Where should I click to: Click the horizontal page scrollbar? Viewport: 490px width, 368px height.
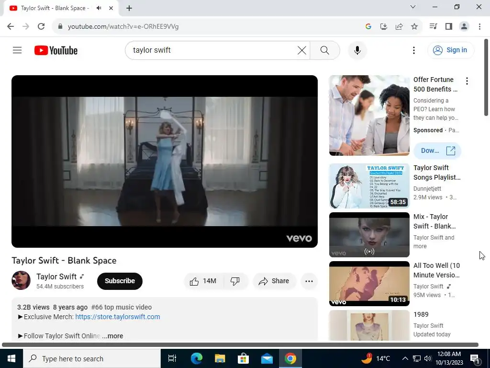pos(240,345)
